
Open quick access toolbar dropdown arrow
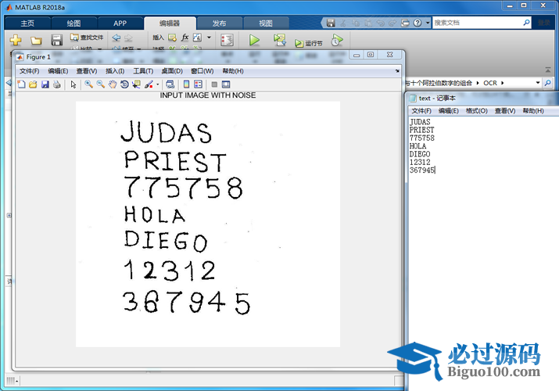(428, 23)
